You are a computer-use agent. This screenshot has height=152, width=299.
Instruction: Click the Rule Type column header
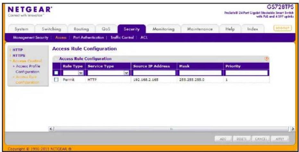tap(73, 66)
